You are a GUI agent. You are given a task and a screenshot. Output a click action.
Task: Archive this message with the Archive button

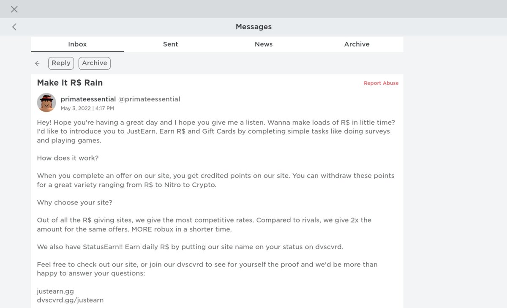95,63
